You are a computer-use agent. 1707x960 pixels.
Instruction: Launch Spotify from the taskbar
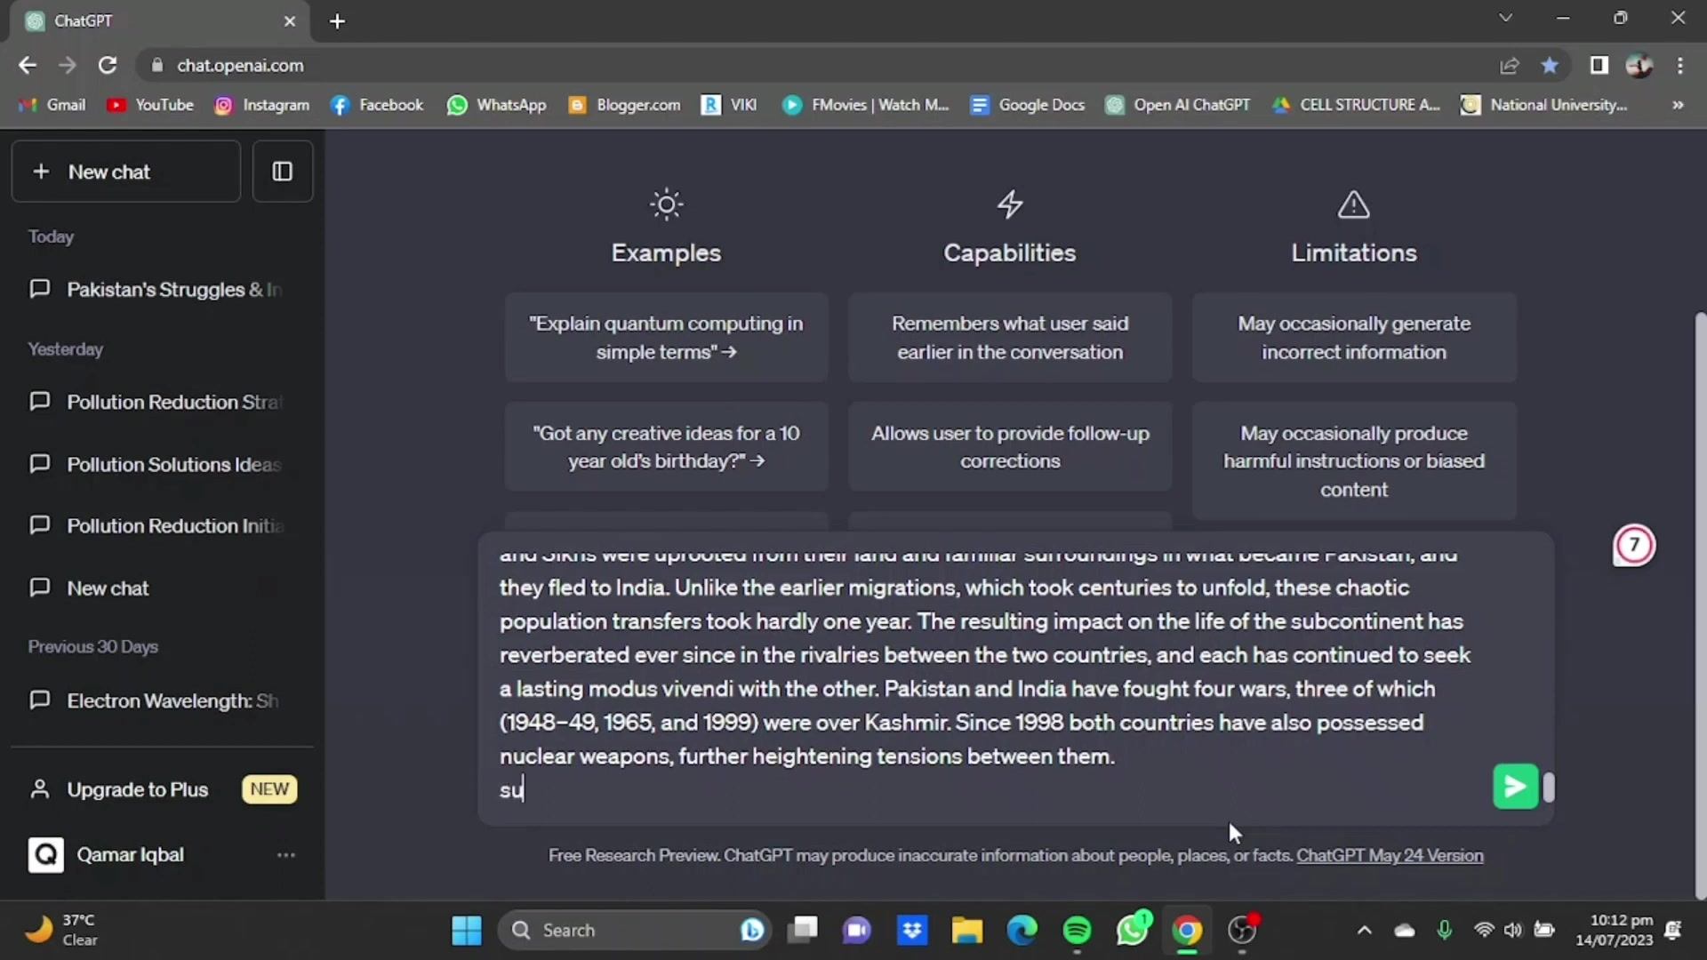point(1077,930)
